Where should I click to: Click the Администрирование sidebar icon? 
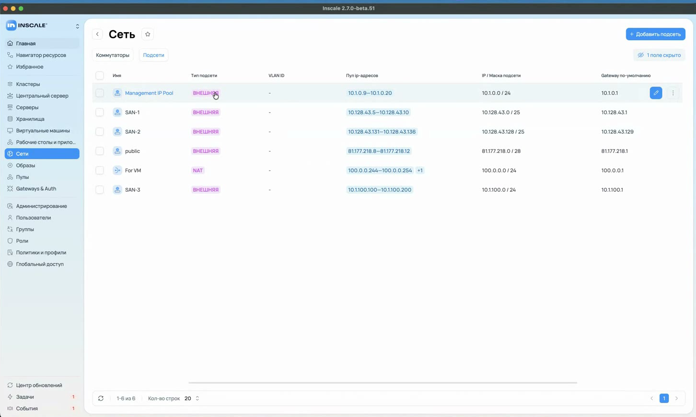[10, 206]
